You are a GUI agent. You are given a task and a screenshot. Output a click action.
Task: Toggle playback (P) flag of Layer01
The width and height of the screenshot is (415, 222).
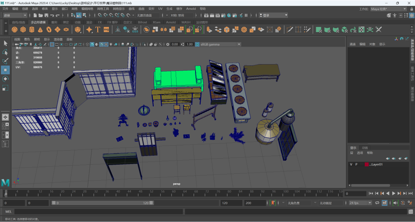pyautogui.click(x=356, y=164)
